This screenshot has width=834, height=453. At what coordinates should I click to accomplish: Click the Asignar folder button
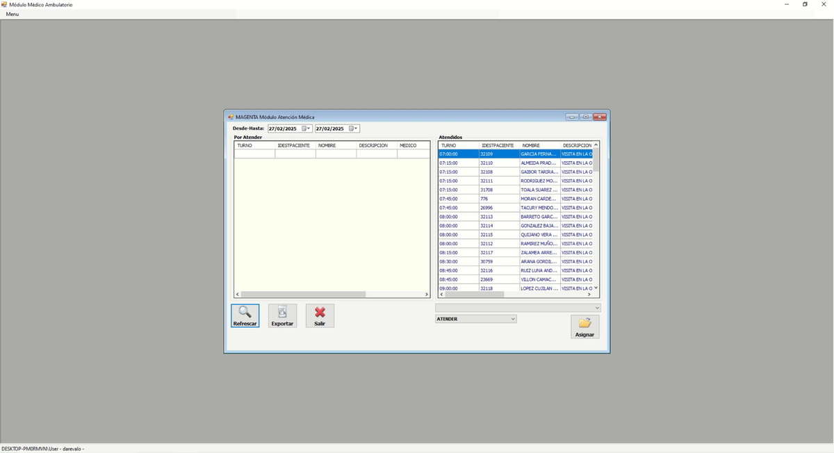pos(584,327)
